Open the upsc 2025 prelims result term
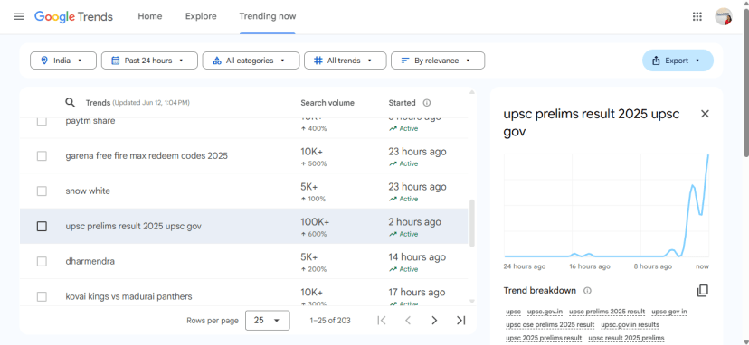The image size is (749, 345). tap(544, 338)
